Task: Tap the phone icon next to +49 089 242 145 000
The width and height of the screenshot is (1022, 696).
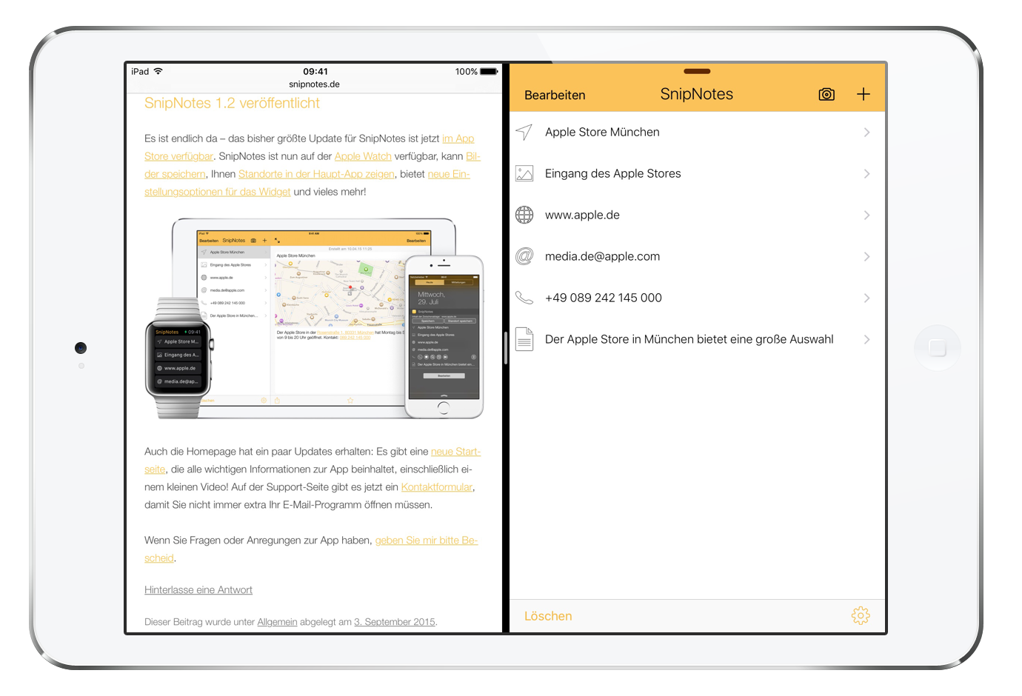Action: point(524,298)
